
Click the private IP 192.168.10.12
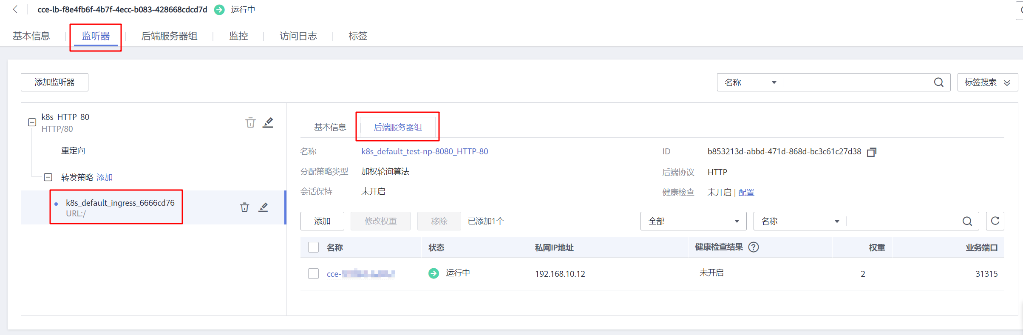[x=560, y=274]
